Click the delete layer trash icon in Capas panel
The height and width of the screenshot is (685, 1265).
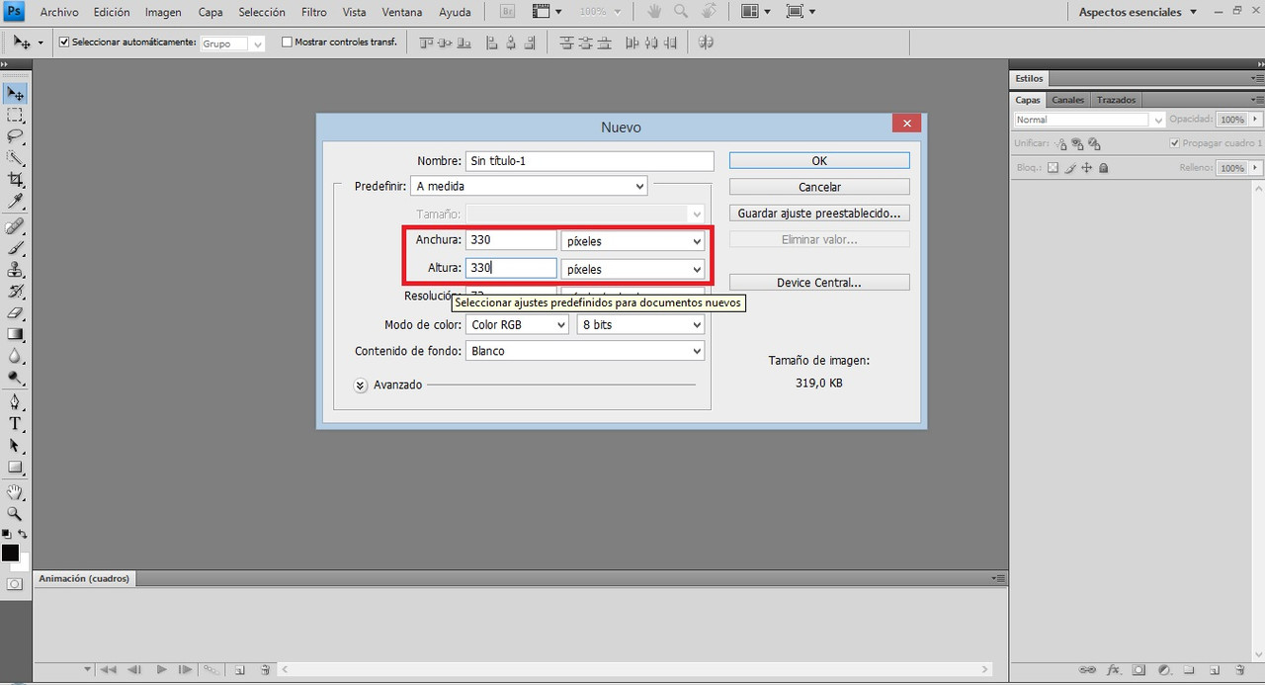1240,669
